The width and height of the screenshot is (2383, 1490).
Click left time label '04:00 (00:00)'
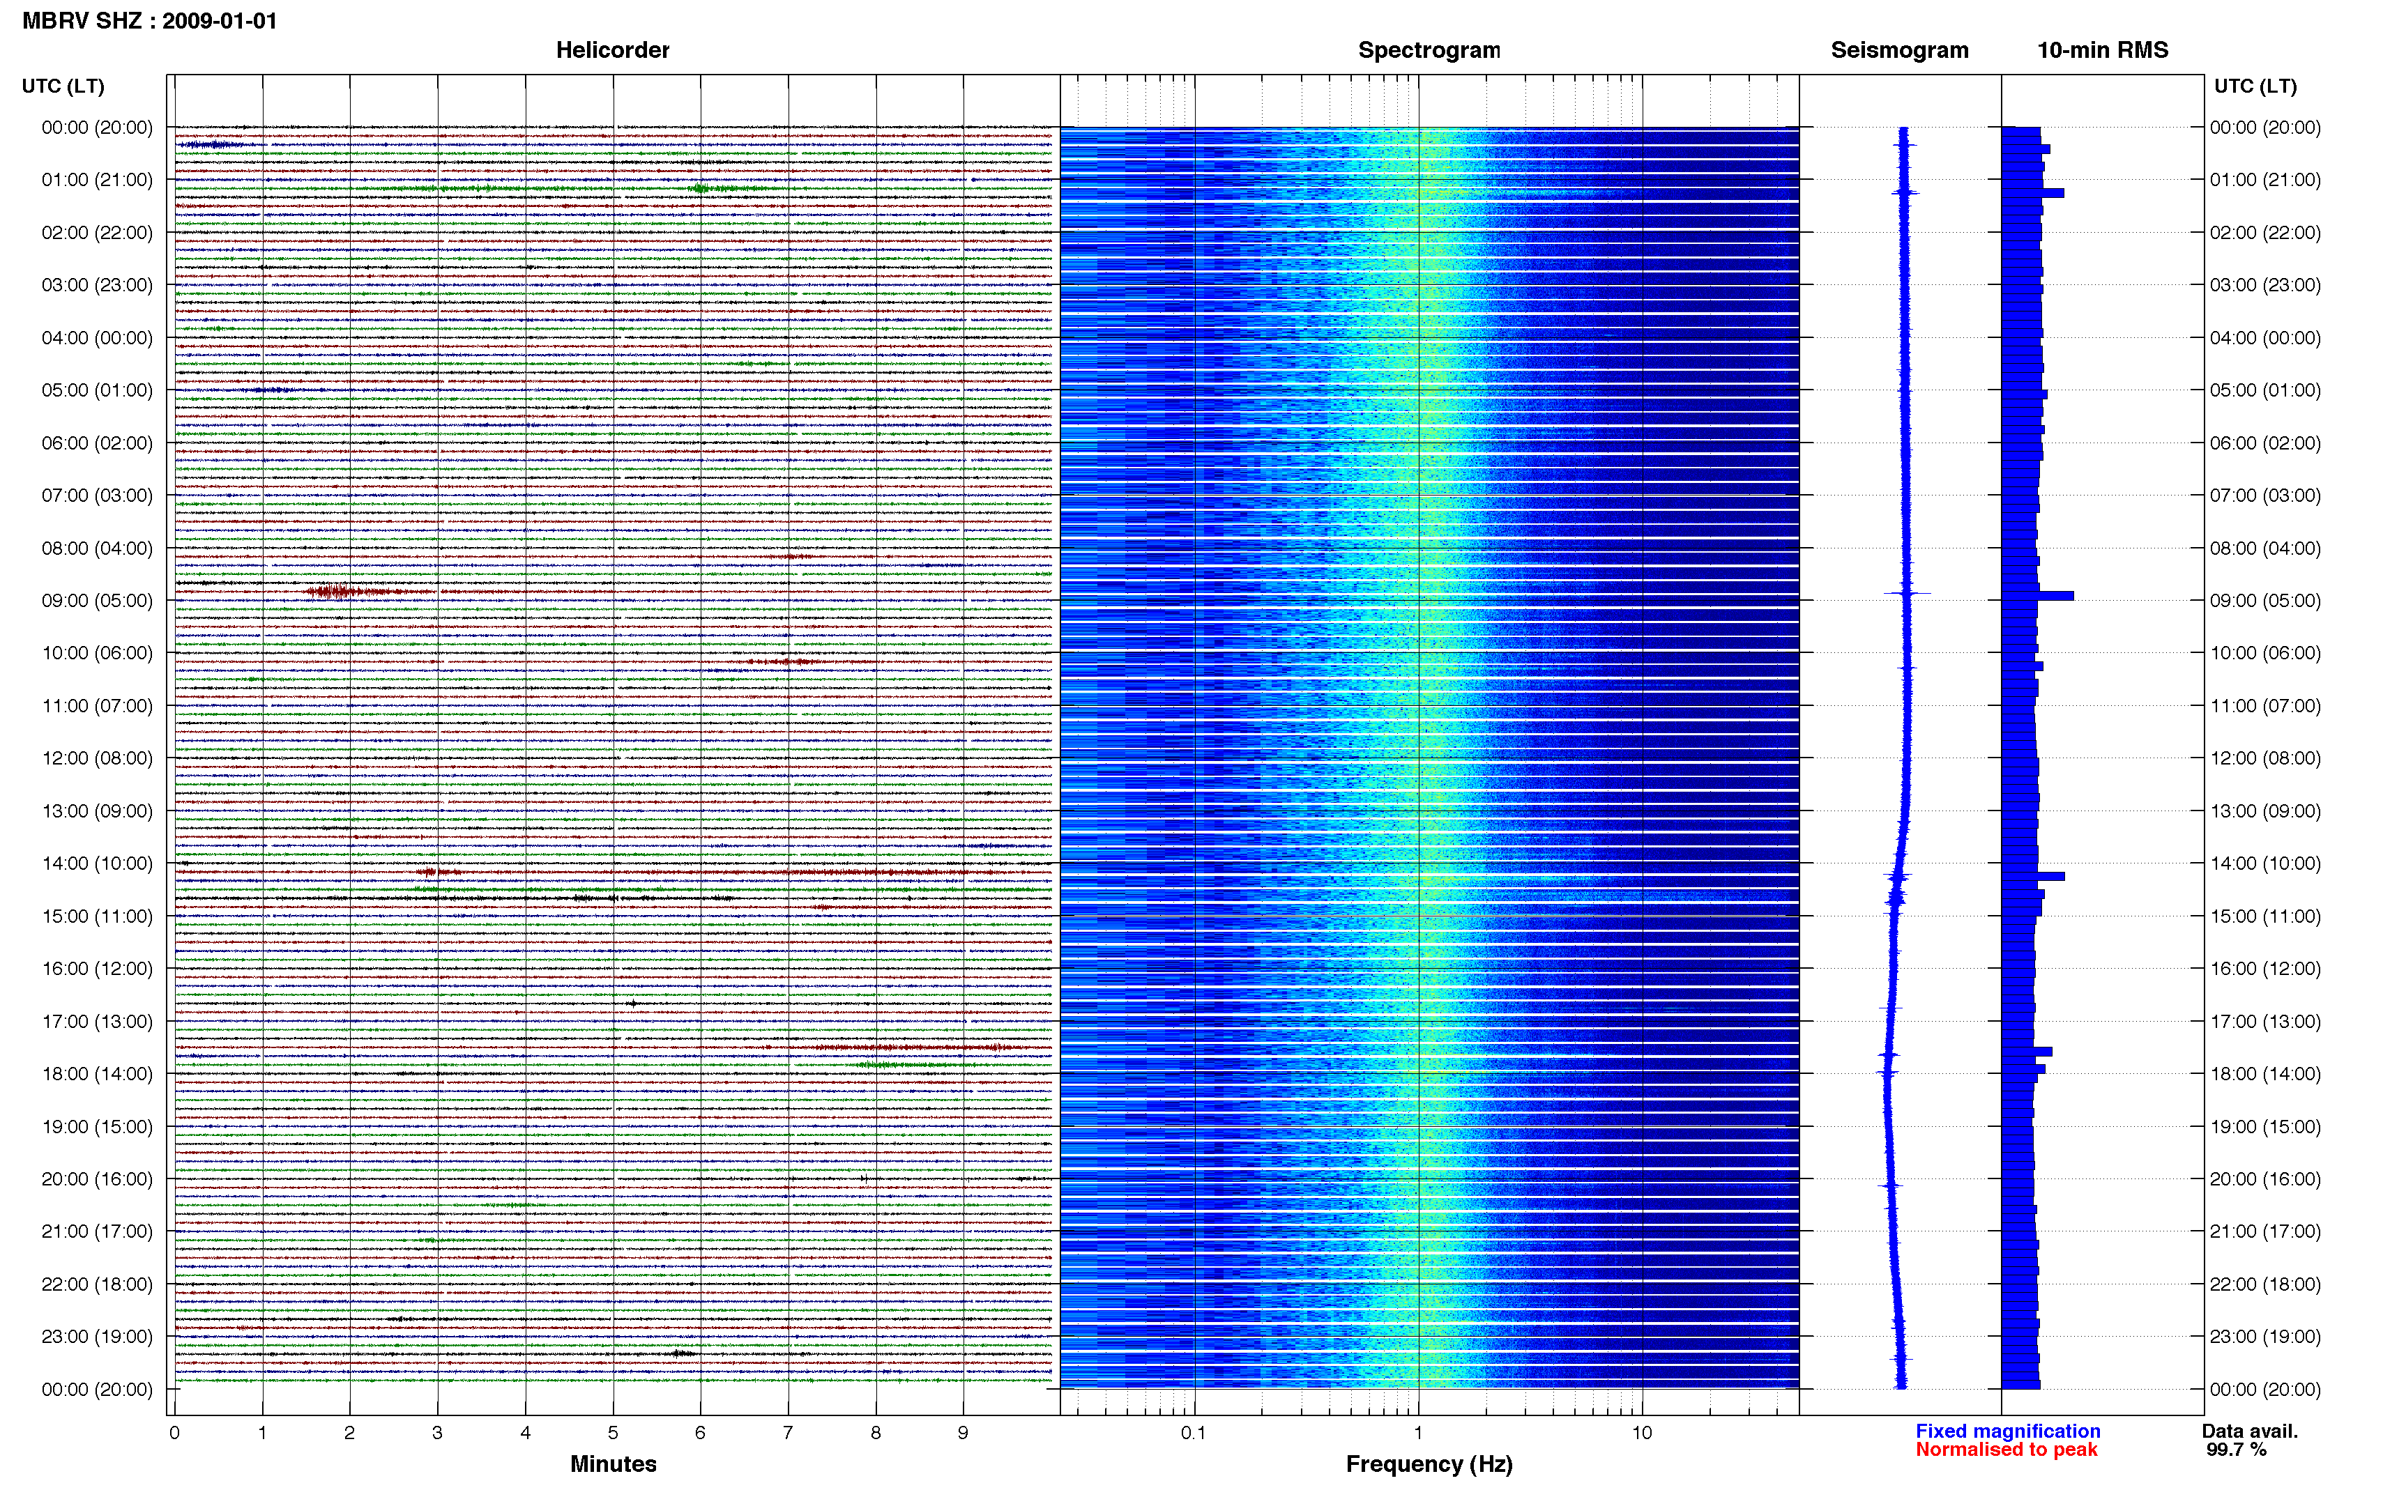point(97,337)
